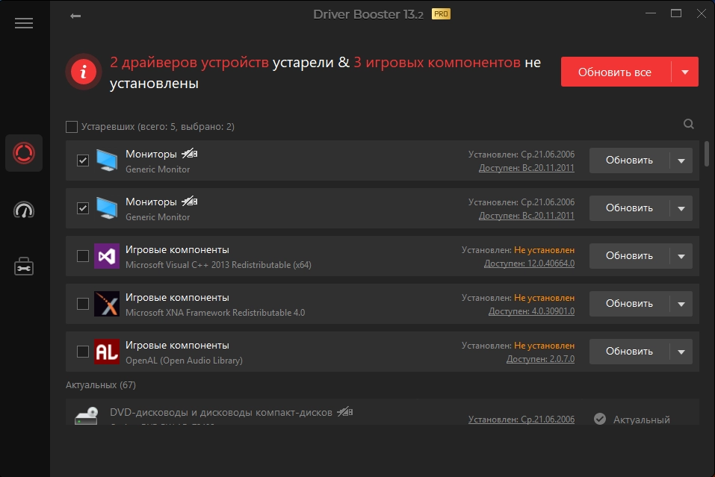715x477 pixels.
Task: Click the badge icon beside second Мониторы
Action: (x=190, y=202)
